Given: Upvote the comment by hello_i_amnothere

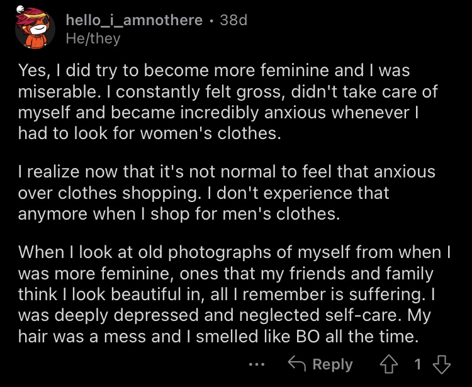Looking at the screenshot, I should 389,364.
